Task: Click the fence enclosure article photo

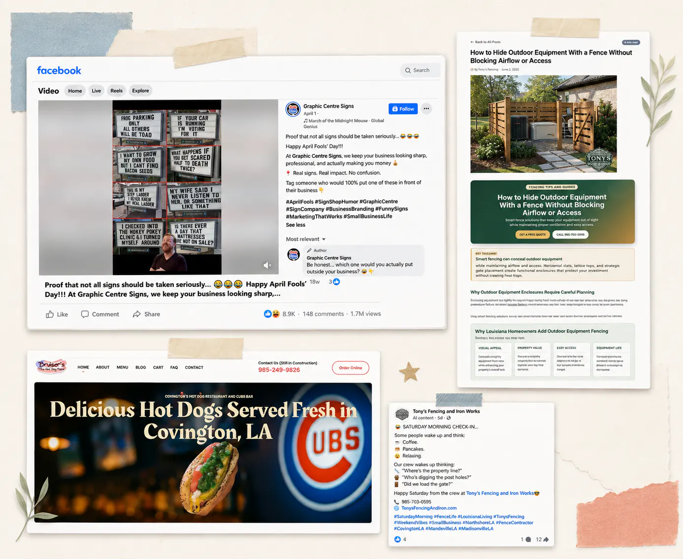Action: click(x=544, y=124)
